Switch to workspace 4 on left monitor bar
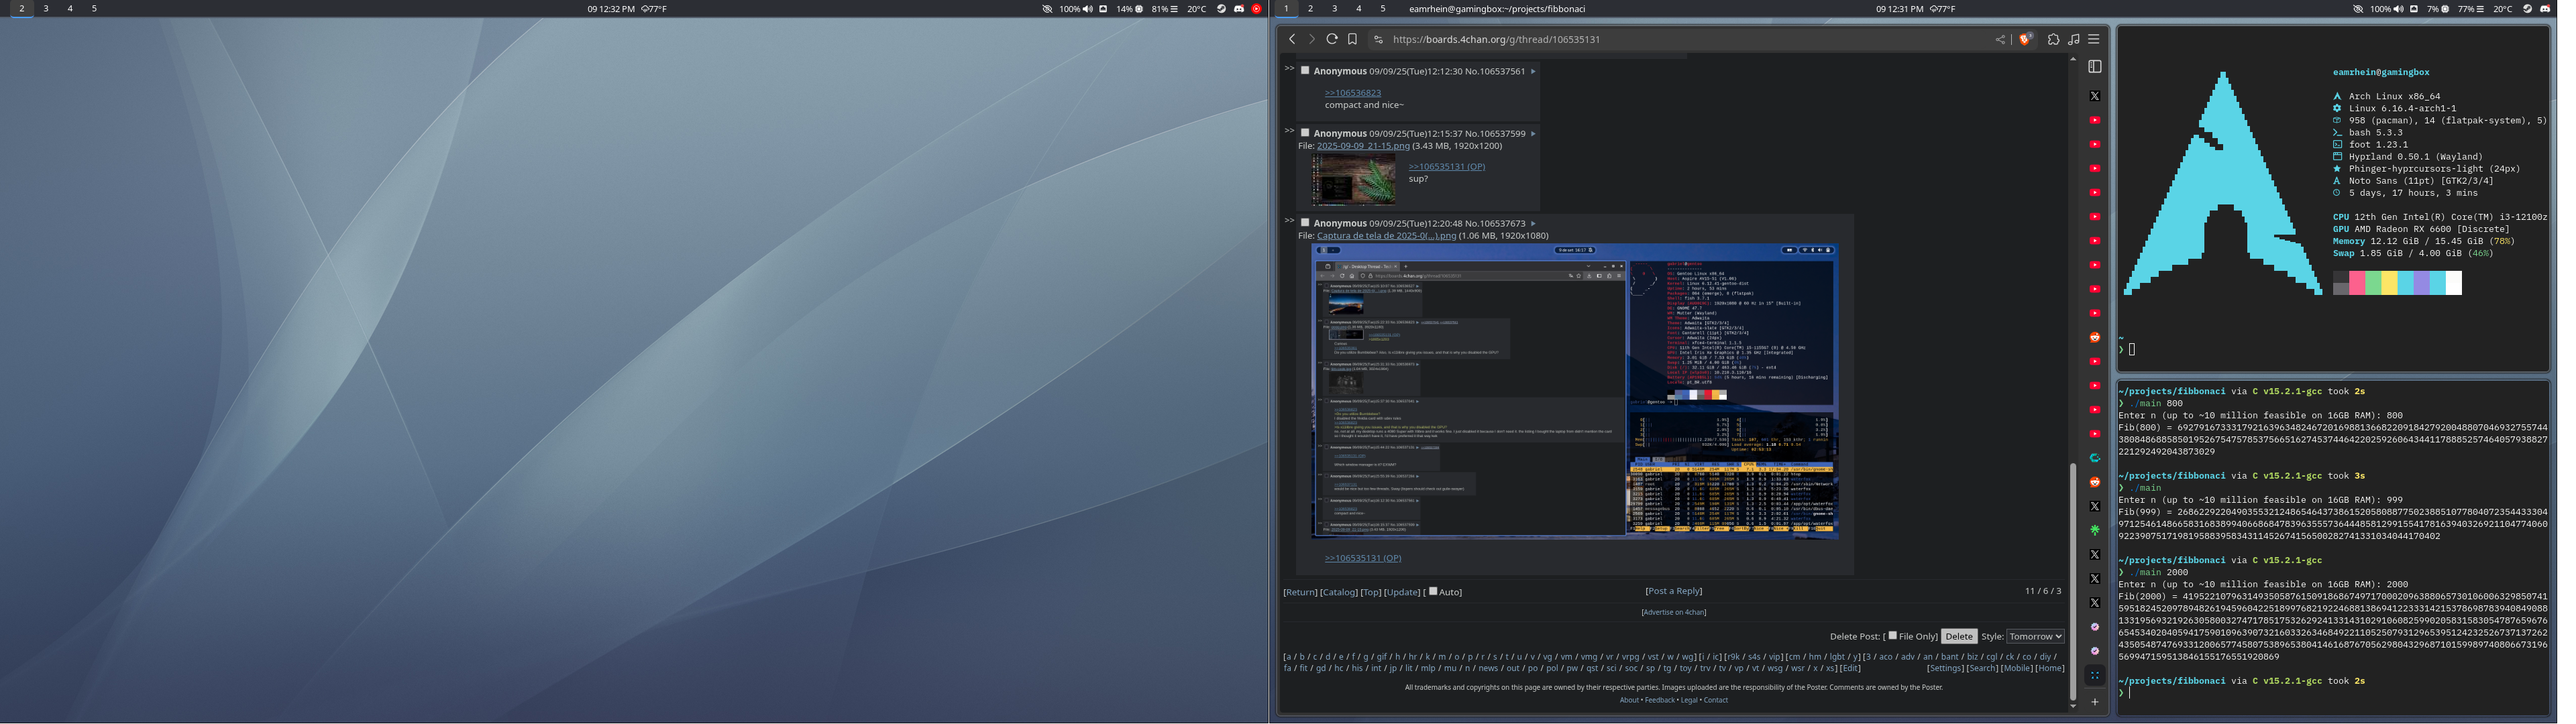This screenshot has height=724, width=2576. [x=70, y=8]
